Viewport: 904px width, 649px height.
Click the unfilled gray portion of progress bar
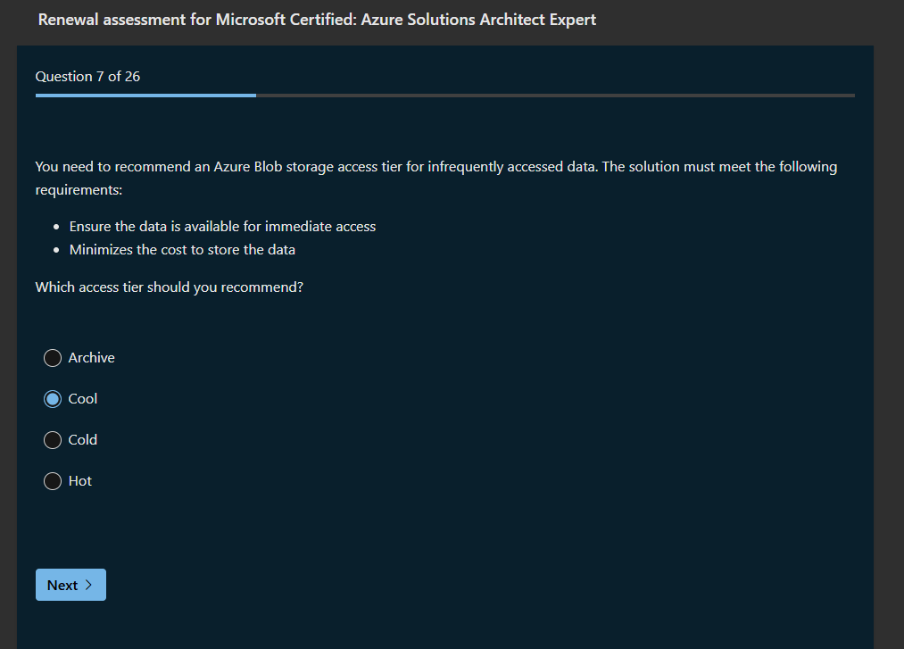tap(553, 95)
